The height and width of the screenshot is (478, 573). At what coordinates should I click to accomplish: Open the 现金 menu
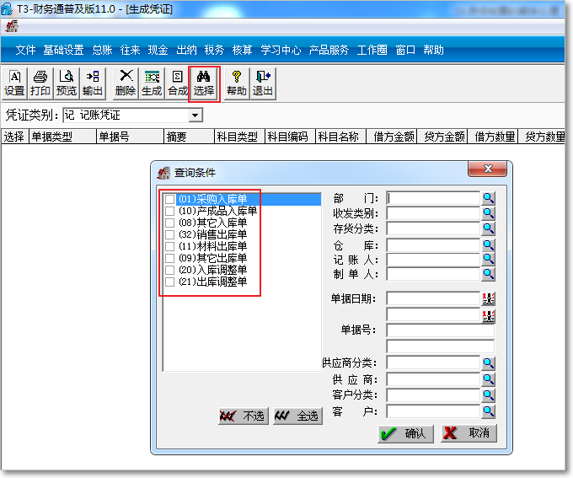(158, 50)
